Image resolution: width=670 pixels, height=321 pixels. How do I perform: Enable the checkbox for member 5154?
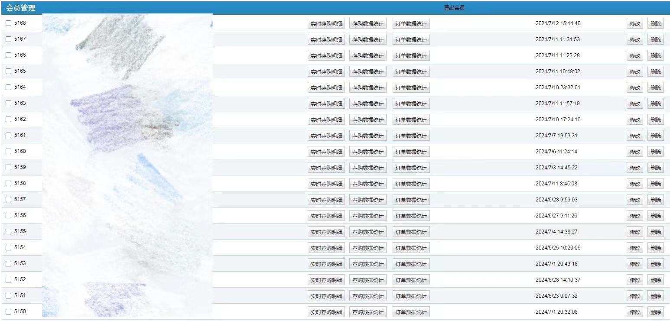tap(8, 248)
